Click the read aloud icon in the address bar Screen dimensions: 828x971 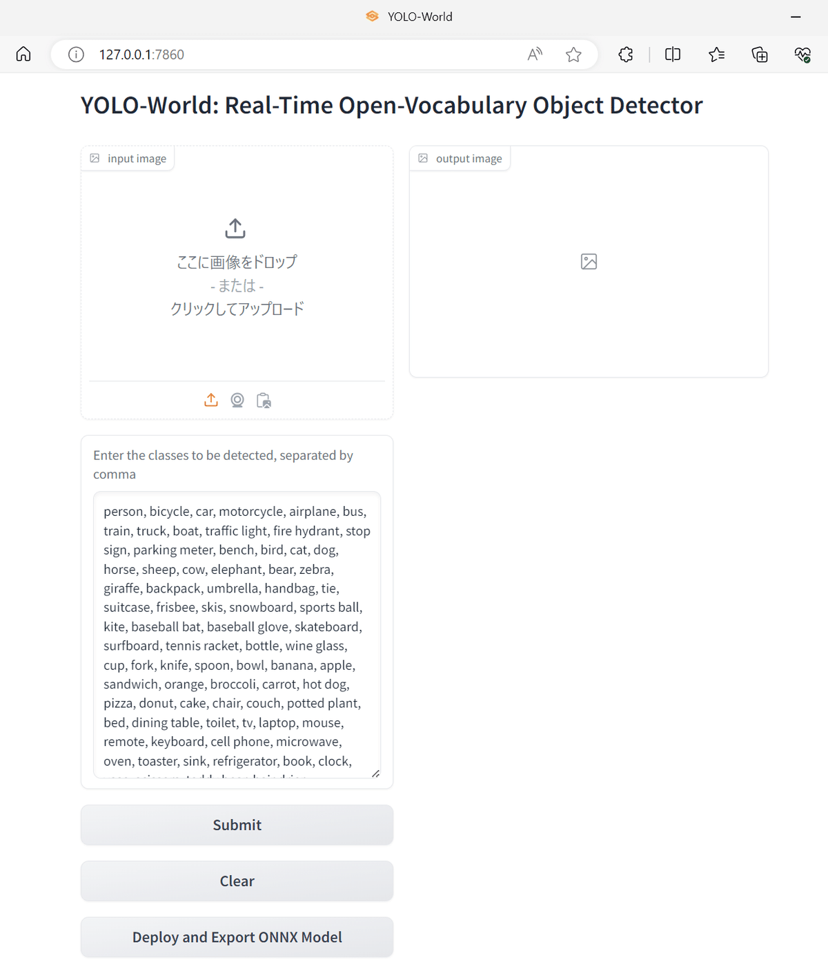point(535,54)
